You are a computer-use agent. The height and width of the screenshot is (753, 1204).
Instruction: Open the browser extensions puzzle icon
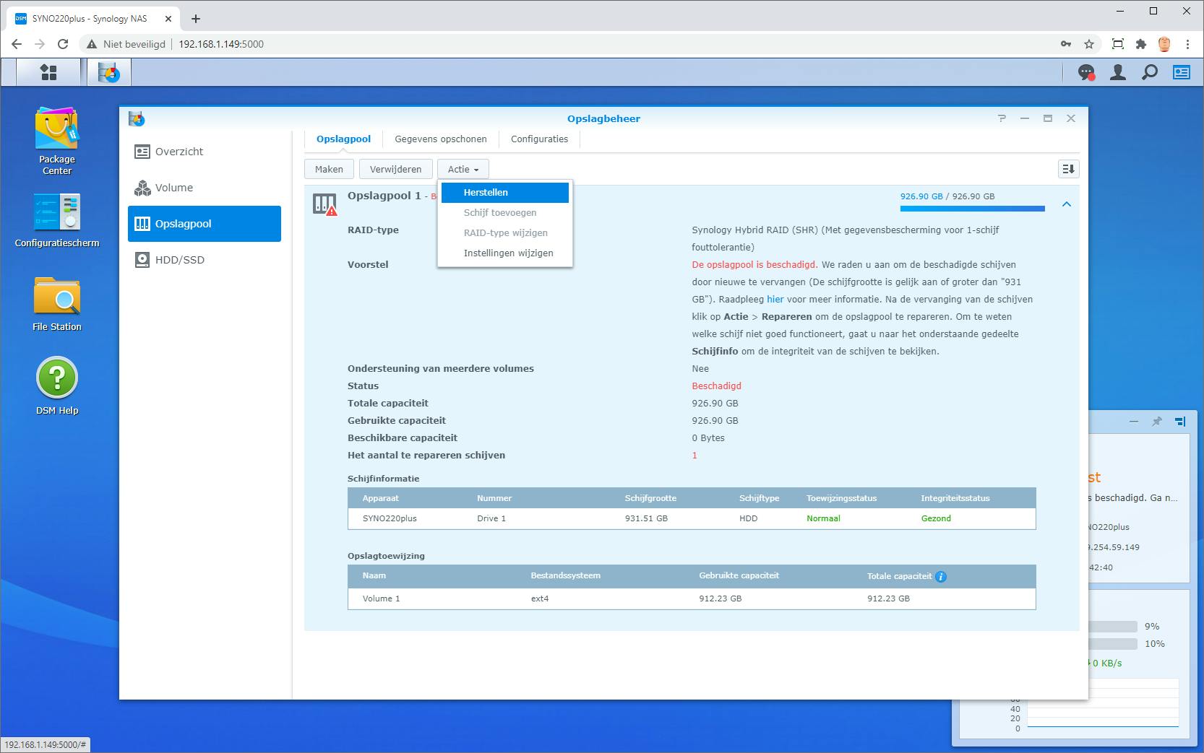pyautogui.click(x=1141, y=44)
